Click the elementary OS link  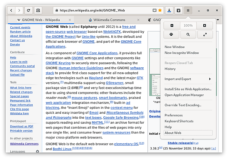[x=126, y=144]
